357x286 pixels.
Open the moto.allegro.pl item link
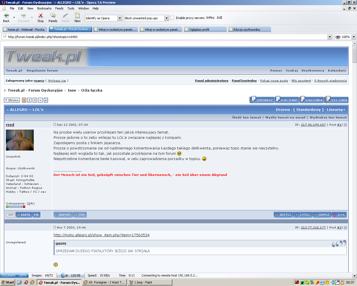point(102,235)
